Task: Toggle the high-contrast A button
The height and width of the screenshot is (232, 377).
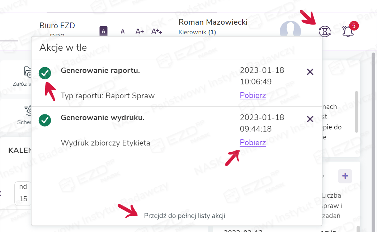Action: click(103, 31)
